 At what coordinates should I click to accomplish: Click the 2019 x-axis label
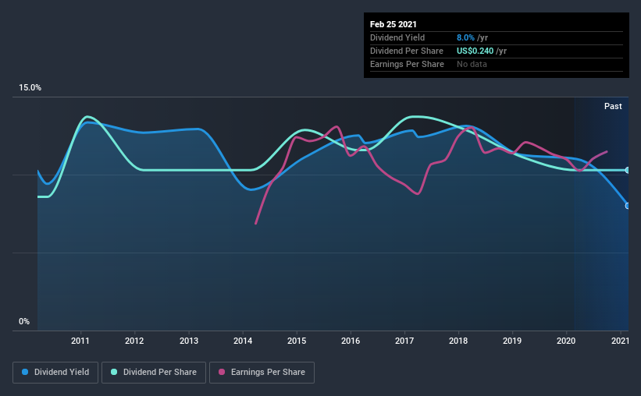(512, 341)
